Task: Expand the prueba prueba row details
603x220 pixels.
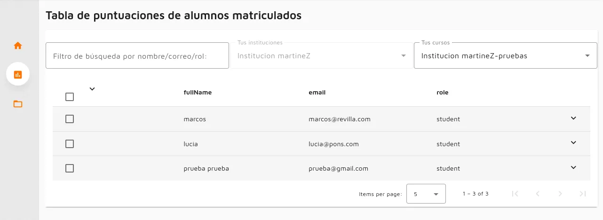Action: [573, 167]
